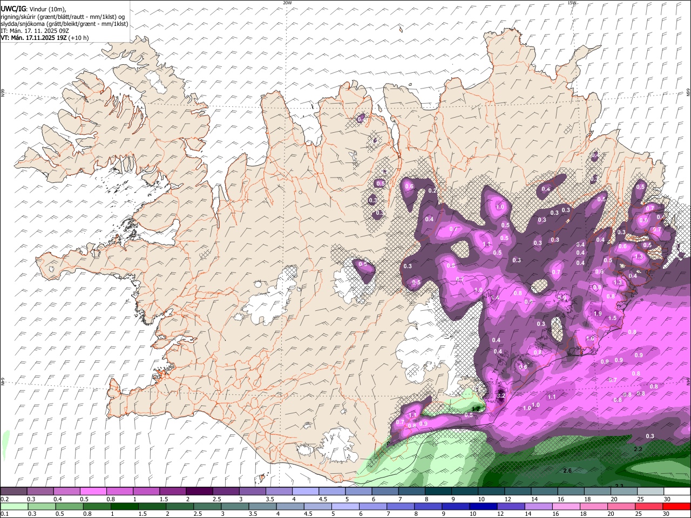Click the gray-green 3–3.5 swatch in lower legend row
Image resolution: width=691 pixels, height=518 pixels.
pyautogui.click(x=235, y=506)
